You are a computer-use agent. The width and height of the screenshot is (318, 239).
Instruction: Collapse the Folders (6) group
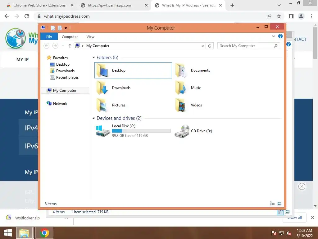(x=93, y=58)
